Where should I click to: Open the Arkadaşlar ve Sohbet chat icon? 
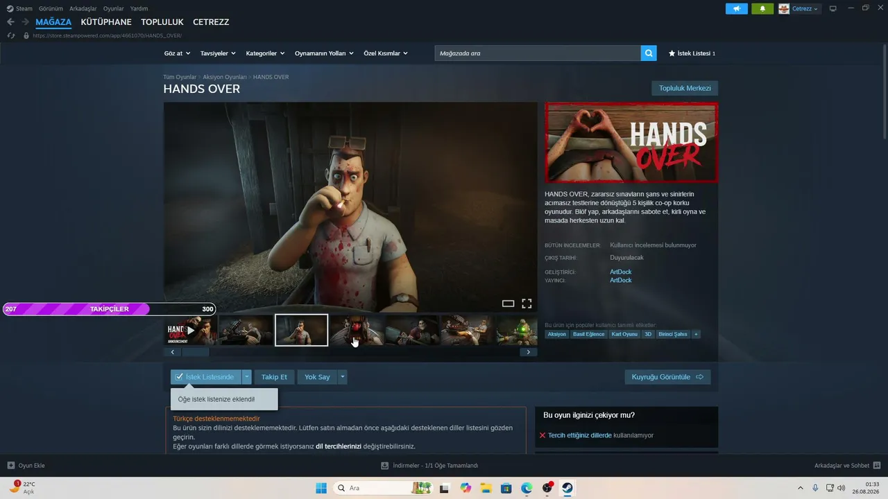pyautogui.click(x=877, y=466)
